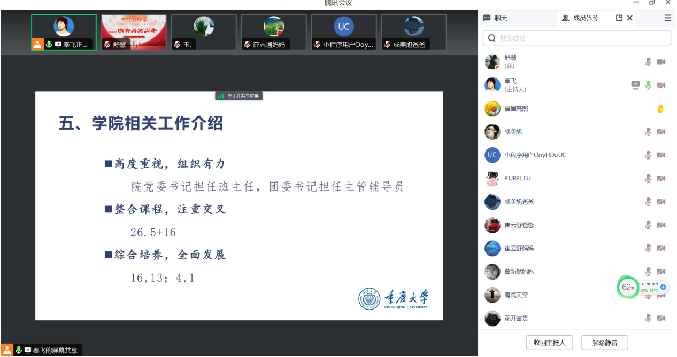The width and height of the screenshot is (677, 357).
Task: Click orange host icon on 奉飞's thumbnail
Action: [x=37, y=44]
